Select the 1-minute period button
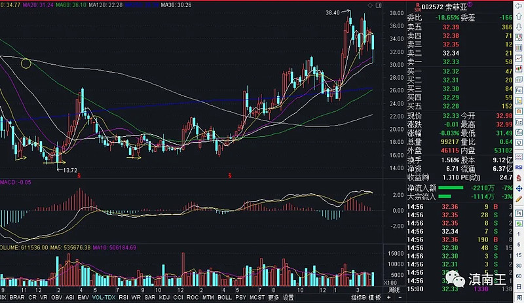This screenshot has width=524, height=303. coord(519,234)
